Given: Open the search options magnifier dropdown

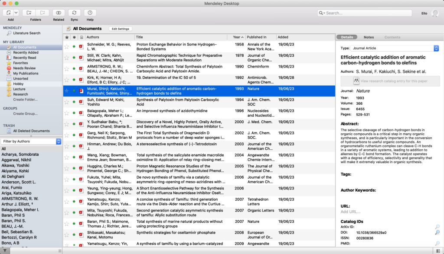Looking at the screenshot, I should (322, 13).
